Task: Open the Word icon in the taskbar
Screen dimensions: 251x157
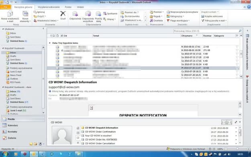Action: click(x=42, y=154)
